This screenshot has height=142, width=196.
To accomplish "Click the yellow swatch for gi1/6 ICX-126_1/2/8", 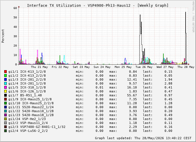I will pyautogui.click(x=5, y=91).
